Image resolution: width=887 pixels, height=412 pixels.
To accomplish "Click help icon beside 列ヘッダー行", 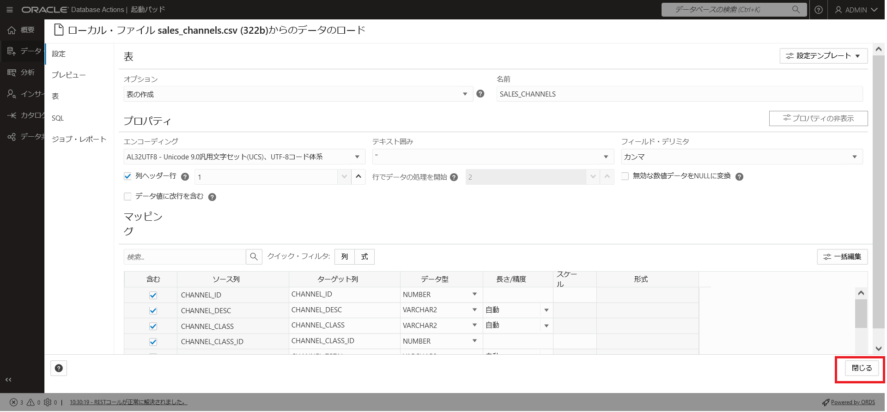I will 185,176.
